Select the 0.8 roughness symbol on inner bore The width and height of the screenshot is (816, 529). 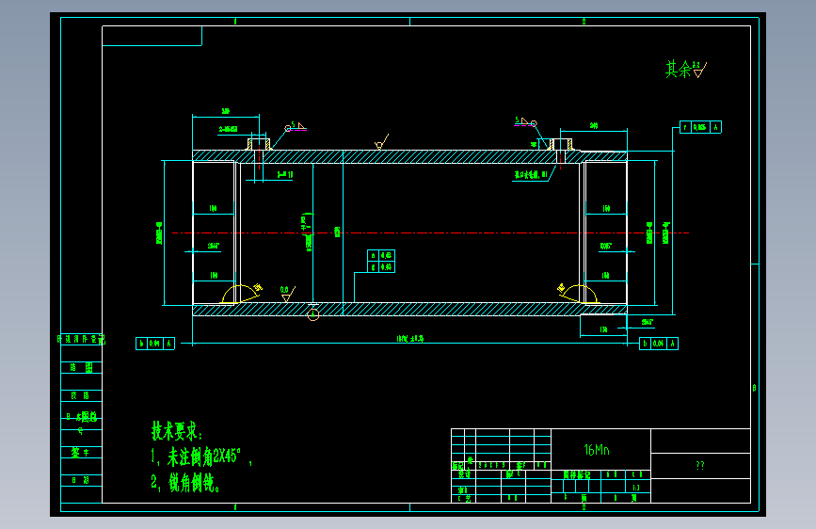click(x=287, y=294)
